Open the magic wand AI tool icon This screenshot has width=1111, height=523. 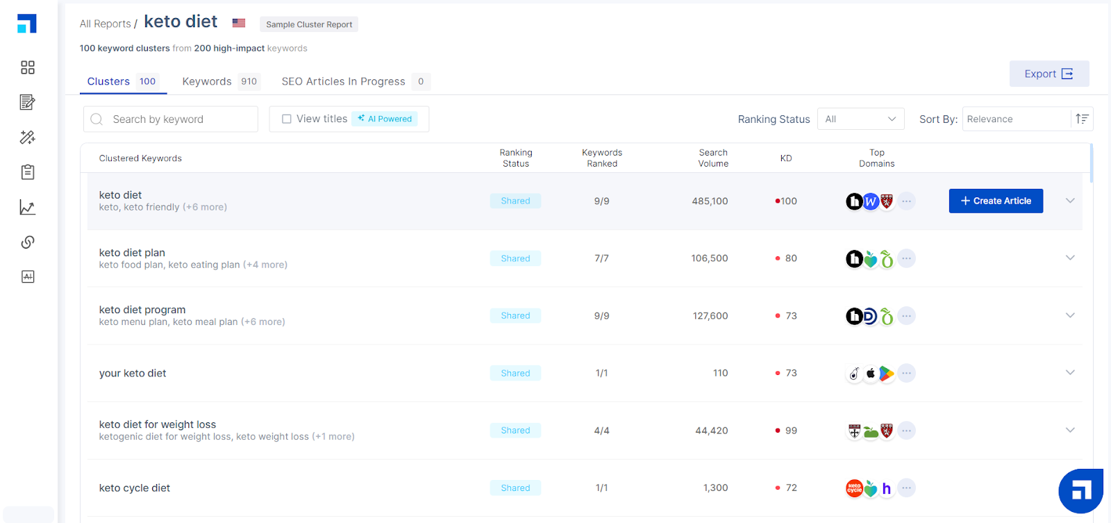[28, 137]
